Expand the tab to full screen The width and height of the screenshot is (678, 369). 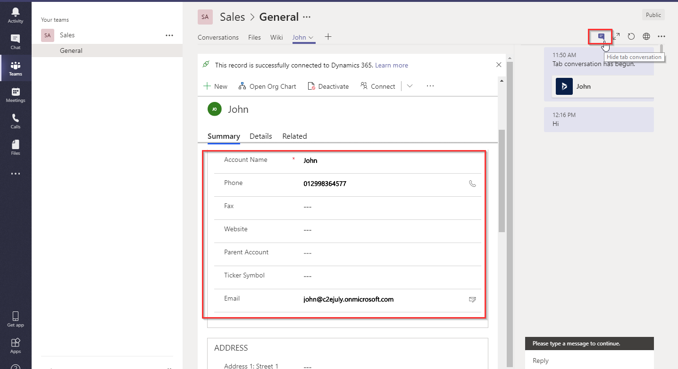click(x=616, y=36)
